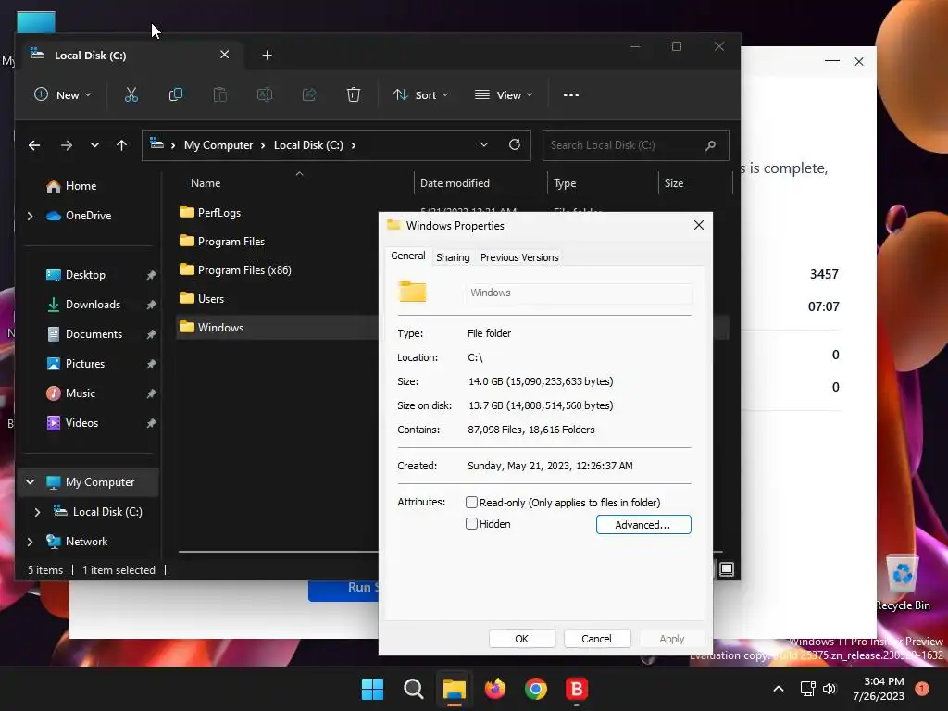Viewport: 948px width, 711px height.
Task: Sort by Name column header
Action: [x=206, y=183]
